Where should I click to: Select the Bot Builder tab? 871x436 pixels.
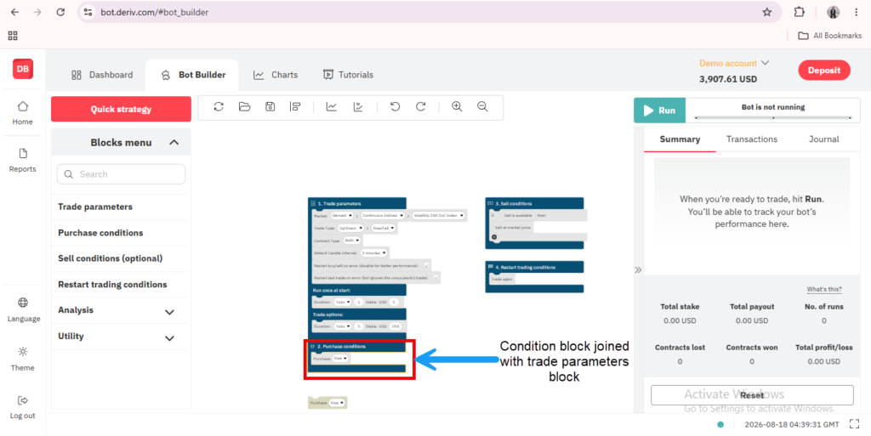(x=192, y=75)
